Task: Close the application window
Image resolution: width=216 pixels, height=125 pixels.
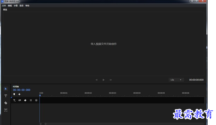Action: point(202,1)
